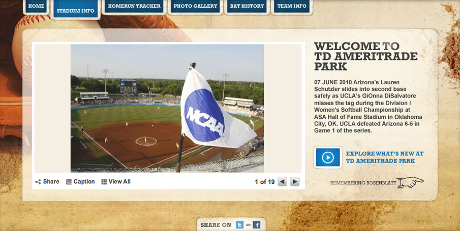The height and width of the screenshot is (231, 460).
Task: Click the blue play video icon
Action: [328, 157]
